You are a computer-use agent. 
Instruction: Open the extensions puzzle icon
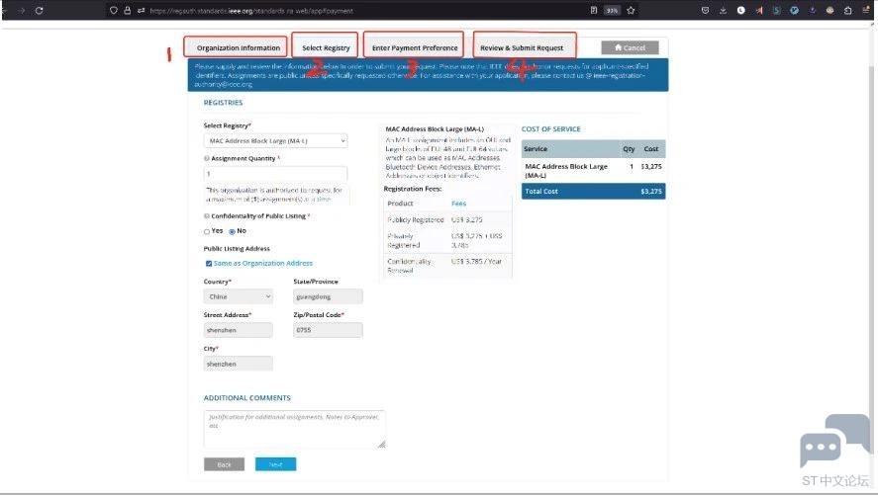point(847,10)
